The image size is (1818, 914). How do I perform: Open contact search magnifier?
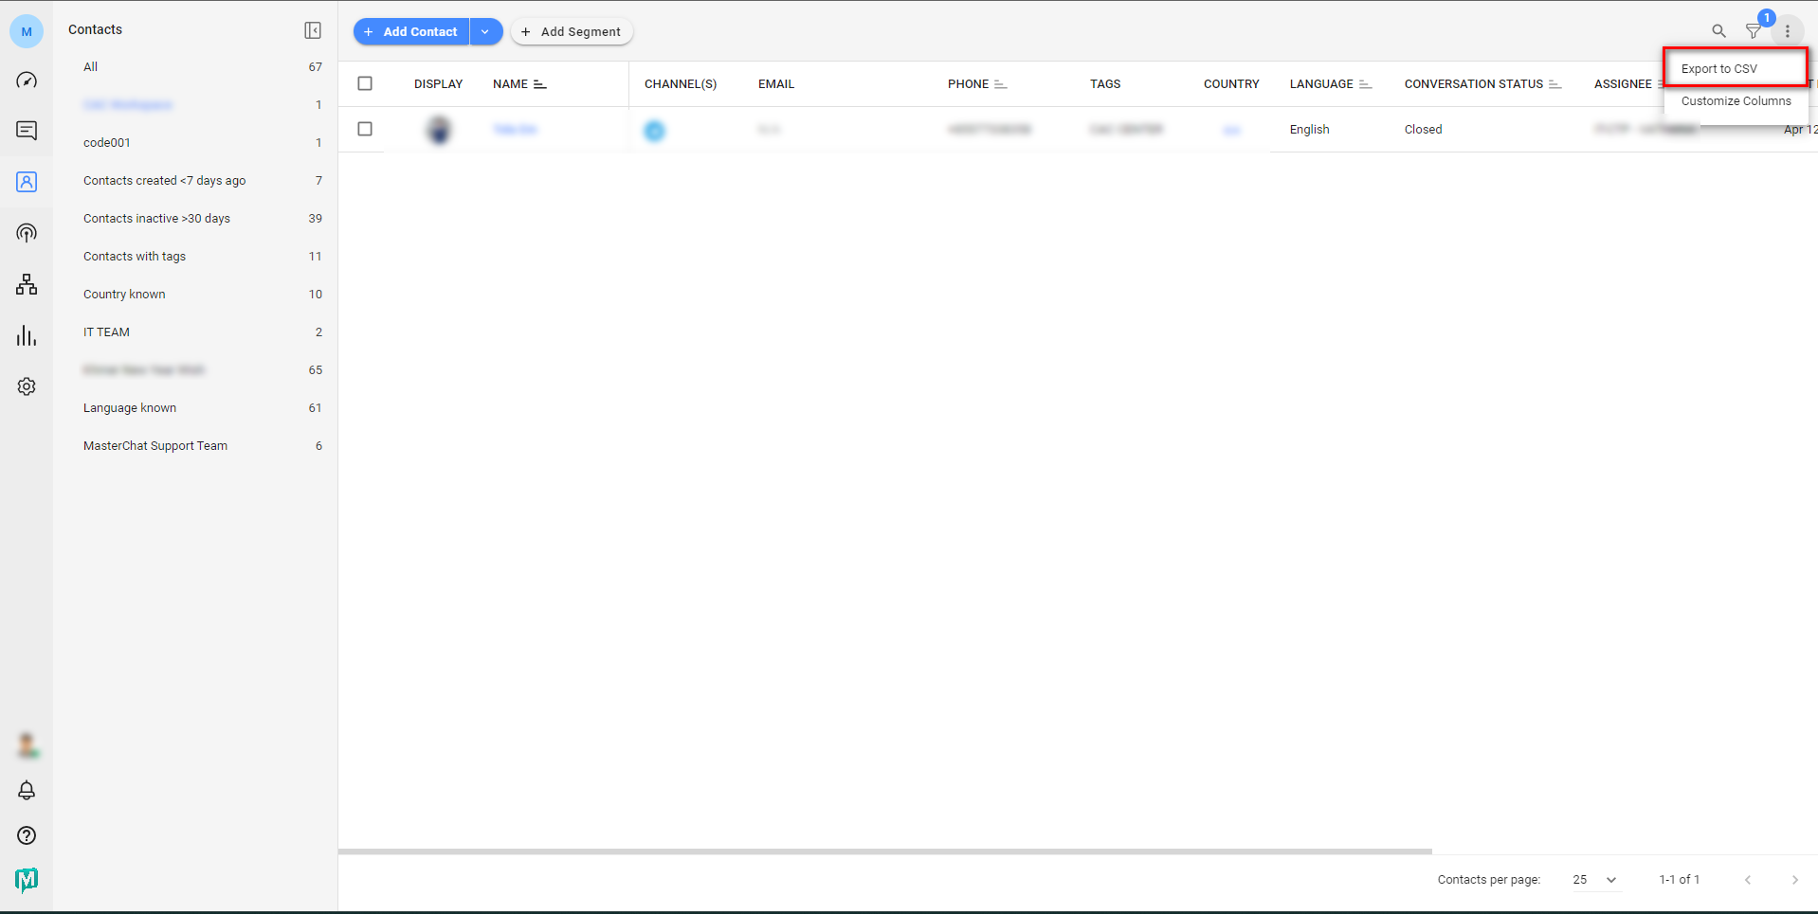[1718, 31]
